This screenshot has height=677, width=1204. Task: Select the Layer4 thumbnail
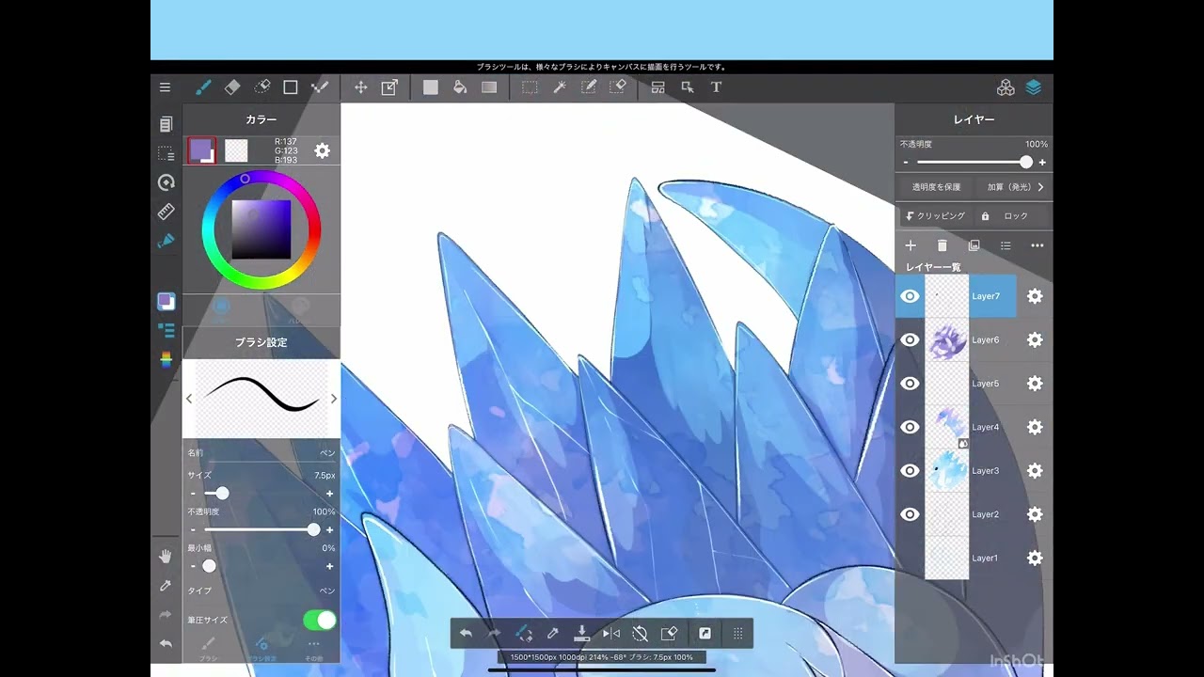(947, 427)
